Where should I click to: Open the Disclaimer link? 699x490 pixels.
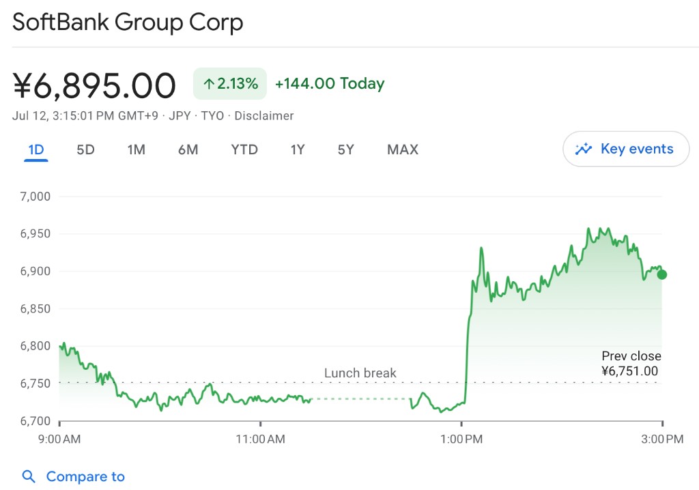pyautogui.click(x=264, y=116)
